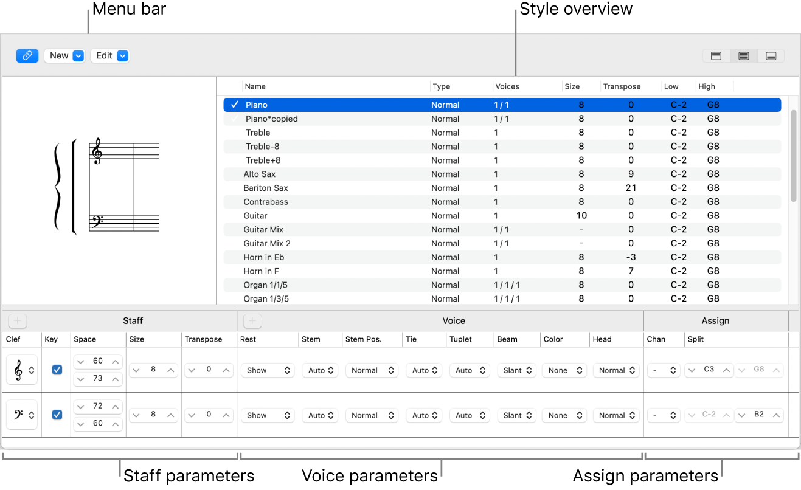Increase the treble staff transpose value
801x490 pixels.
226,370
